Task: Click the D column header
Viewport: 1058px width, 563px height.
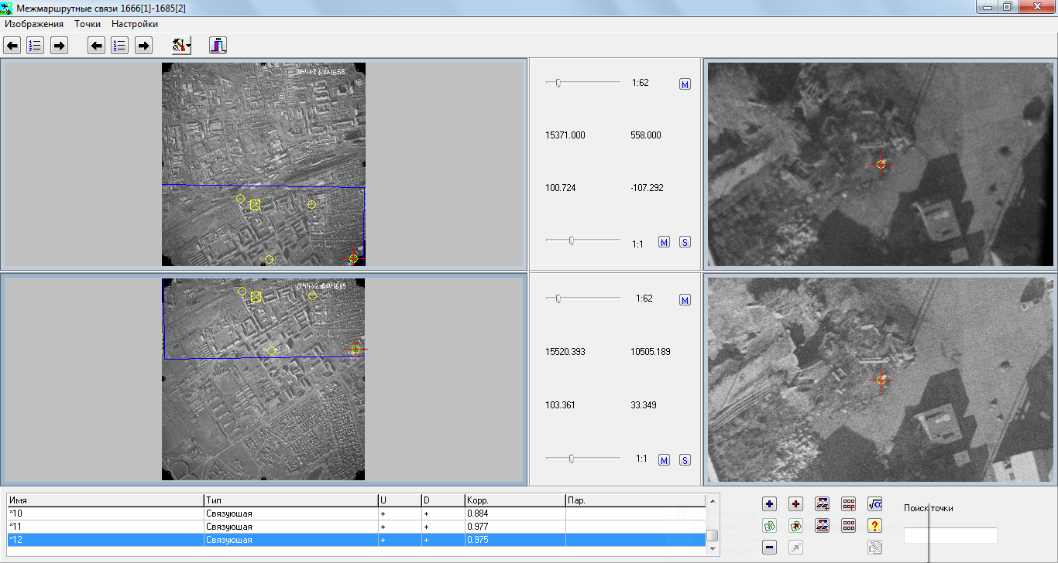Action: click(x=442, y=500)
